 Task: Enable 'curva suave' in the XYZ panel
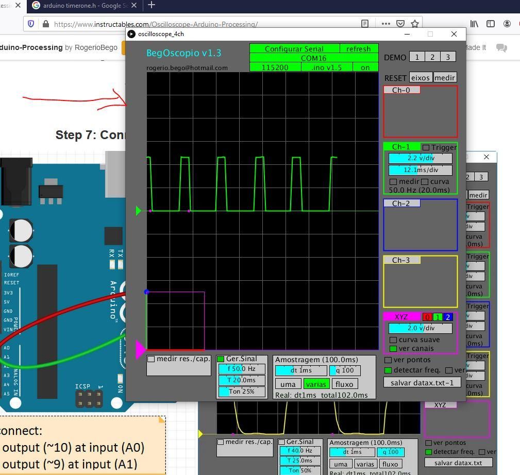[394, 340]
